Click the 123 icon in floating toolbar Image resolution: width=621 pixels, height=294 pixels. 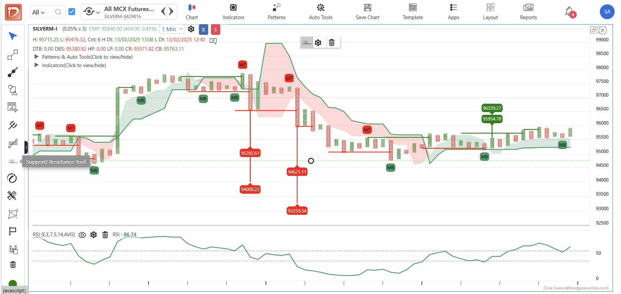(x=306, y=43)
